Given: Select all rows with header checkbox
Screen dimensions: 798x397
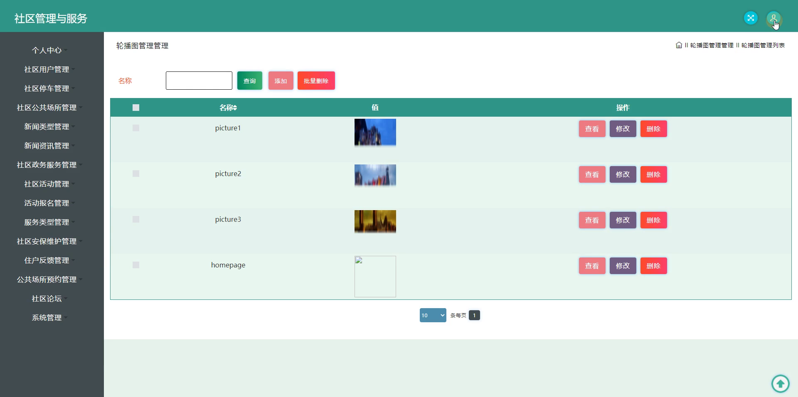Looking at the screenshot, I should pyautogui.click(x=136, y=108).
